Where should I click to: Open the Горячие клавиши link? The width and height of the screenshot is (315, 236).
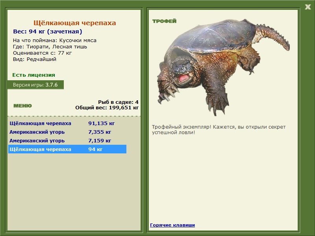[172, 225]
